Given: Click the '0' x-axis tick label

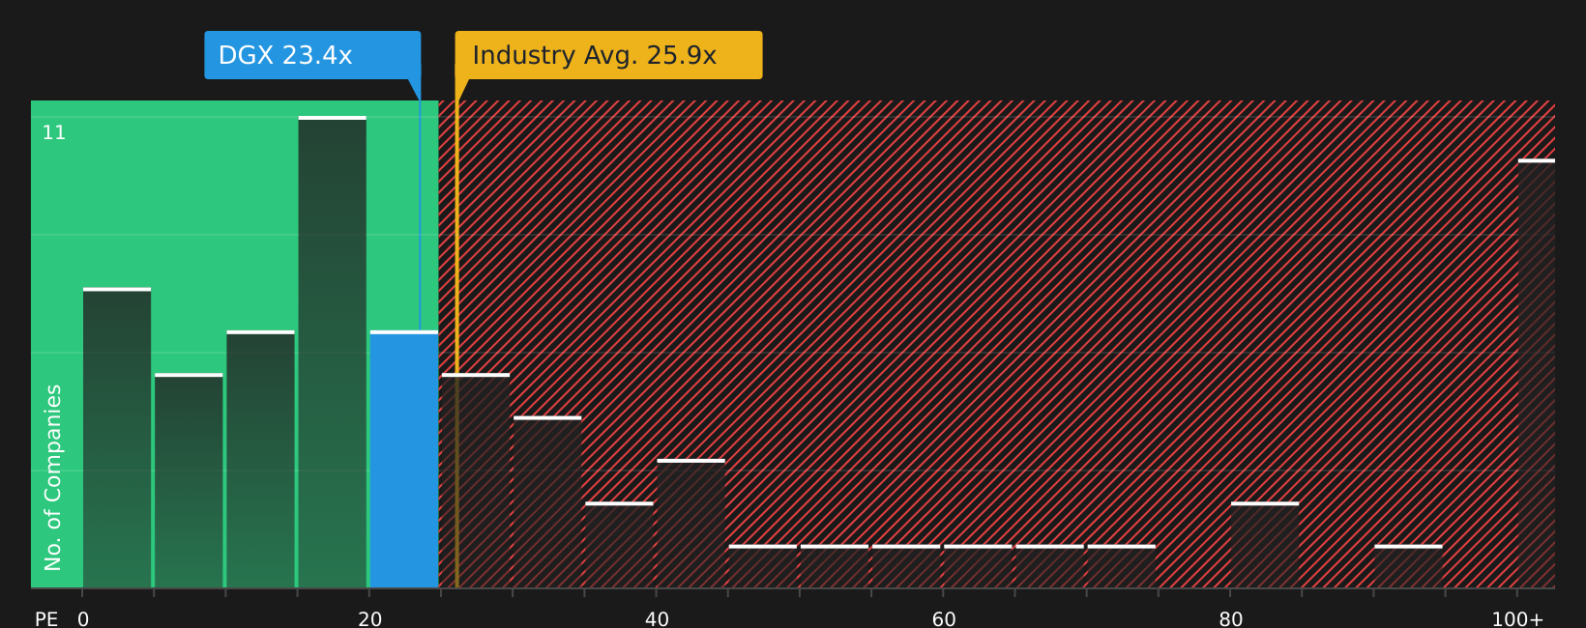Looking at the screenshot, I should (x=83, y=619).
